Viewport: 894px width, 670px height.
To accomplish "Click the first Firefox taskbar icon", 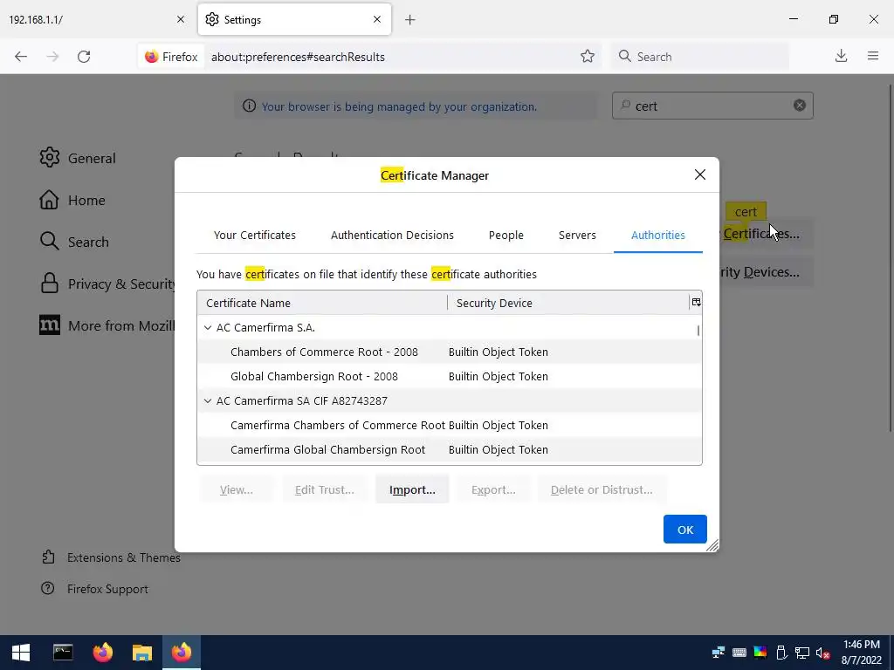I will pos(103,653).
